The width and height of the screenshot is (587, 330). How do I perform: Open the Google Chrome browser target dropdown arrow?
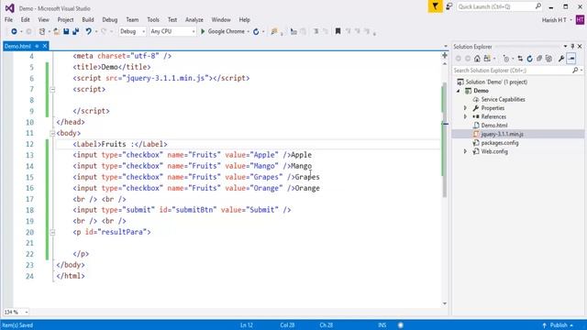(x=248, y=32)
